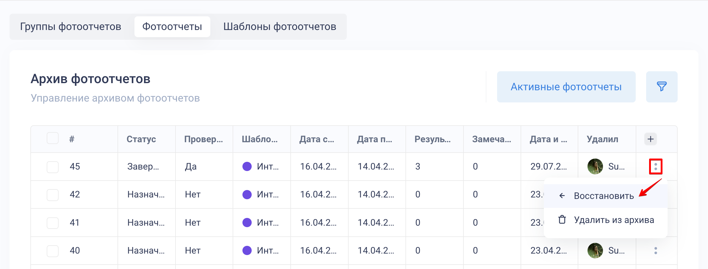
Task: Select Удалить из архива menu option
Action: pos(614,220)
